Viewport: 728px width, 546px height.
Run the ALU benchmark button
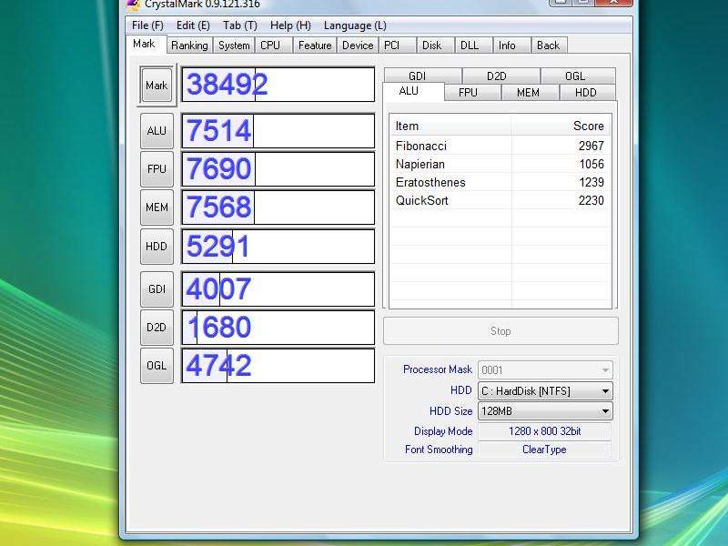[x=157, y=131]
